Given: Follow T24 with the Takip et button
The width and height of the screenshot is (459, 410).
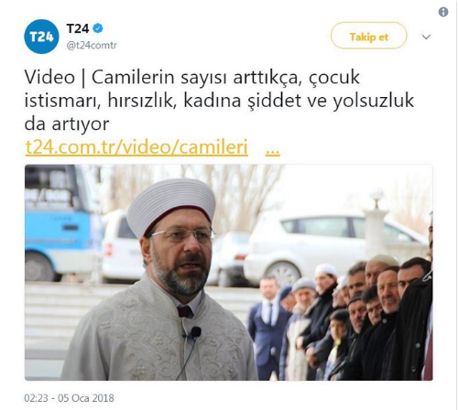Looking at the screenshot, I should [x=368, y=36].
